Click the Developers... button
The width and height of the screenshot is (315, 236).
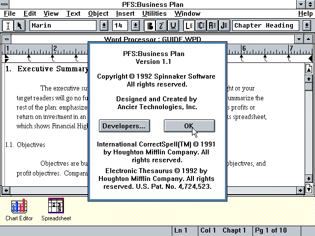(x=125, y=126)
